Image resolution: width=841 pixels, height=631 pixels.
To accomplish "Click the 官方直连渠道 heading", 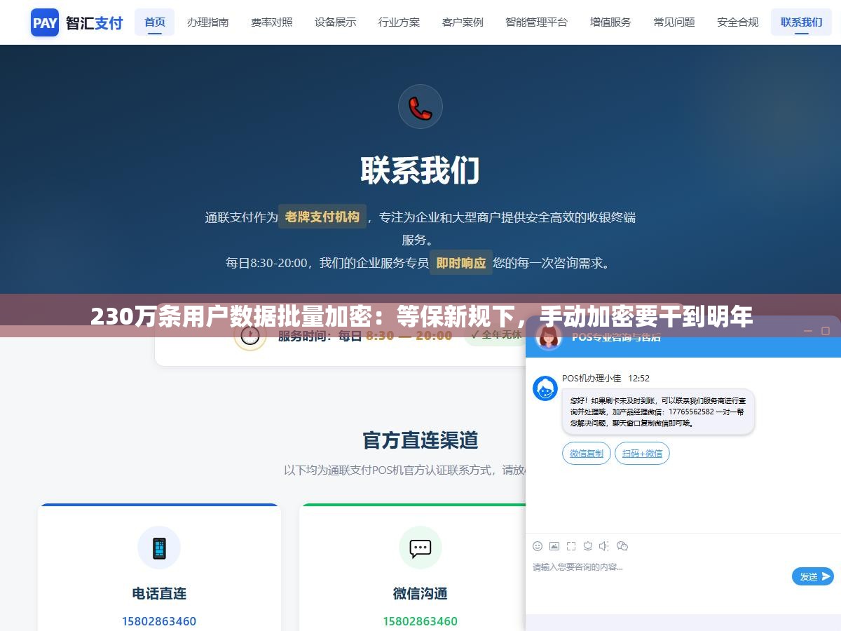I will click(x=420, y=440).
